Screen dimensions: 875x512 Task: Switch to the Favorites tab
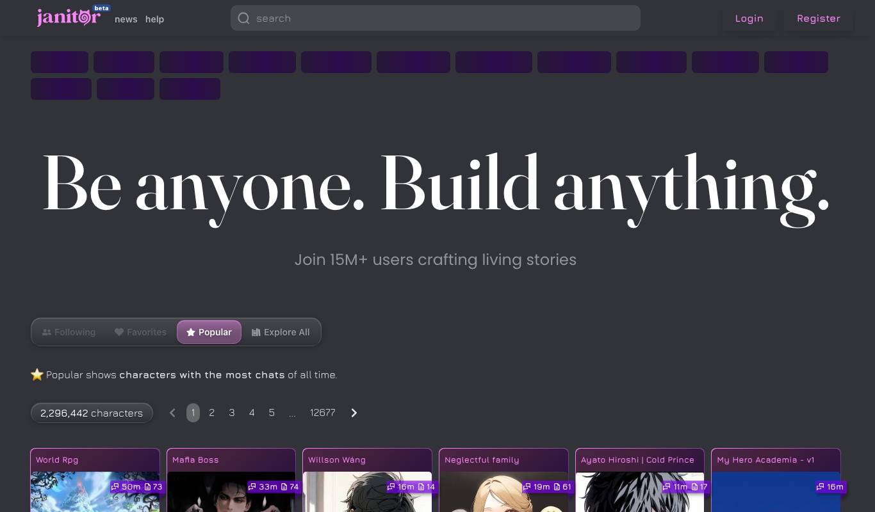(x=140, y=332)
